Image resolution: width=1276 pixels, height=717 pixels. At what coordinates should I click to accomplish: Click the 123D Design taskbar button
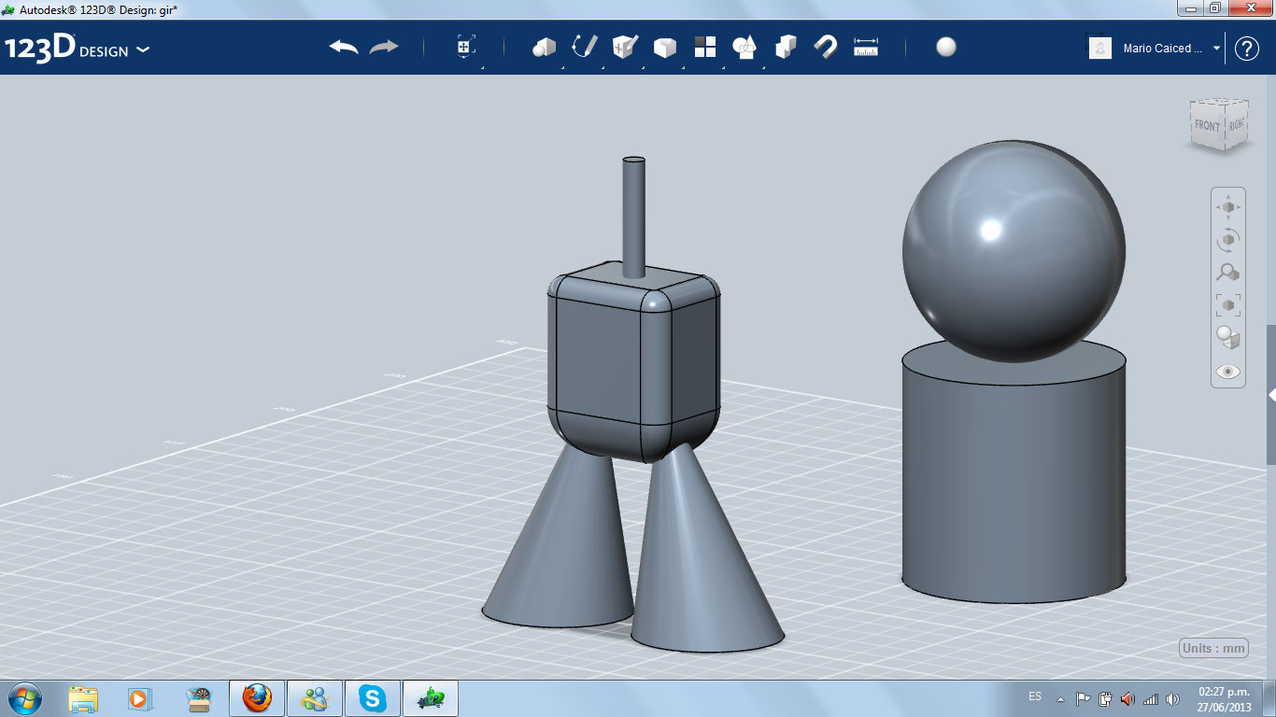(431, 698)
